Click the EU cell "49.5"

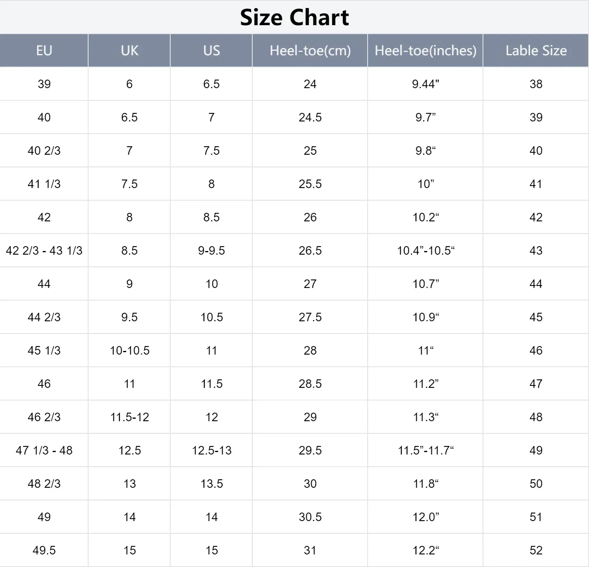44,550
